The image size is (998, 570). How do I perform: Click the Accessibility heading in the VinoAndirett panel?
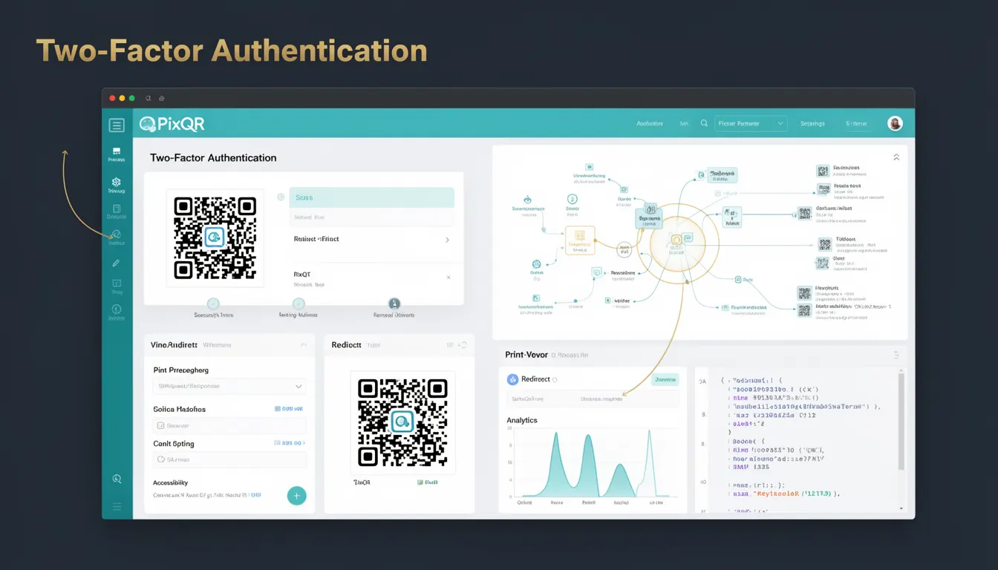click(170, 482)
